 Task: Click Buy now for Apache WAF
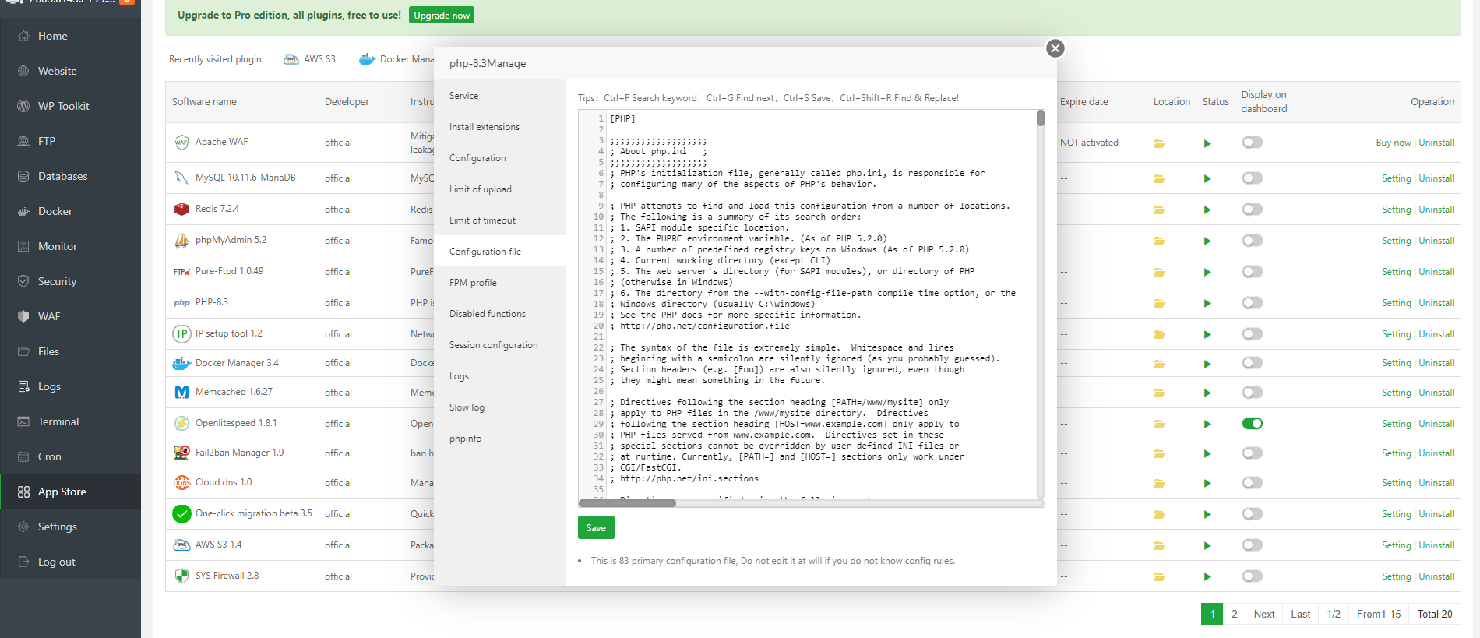[1394, 143]
